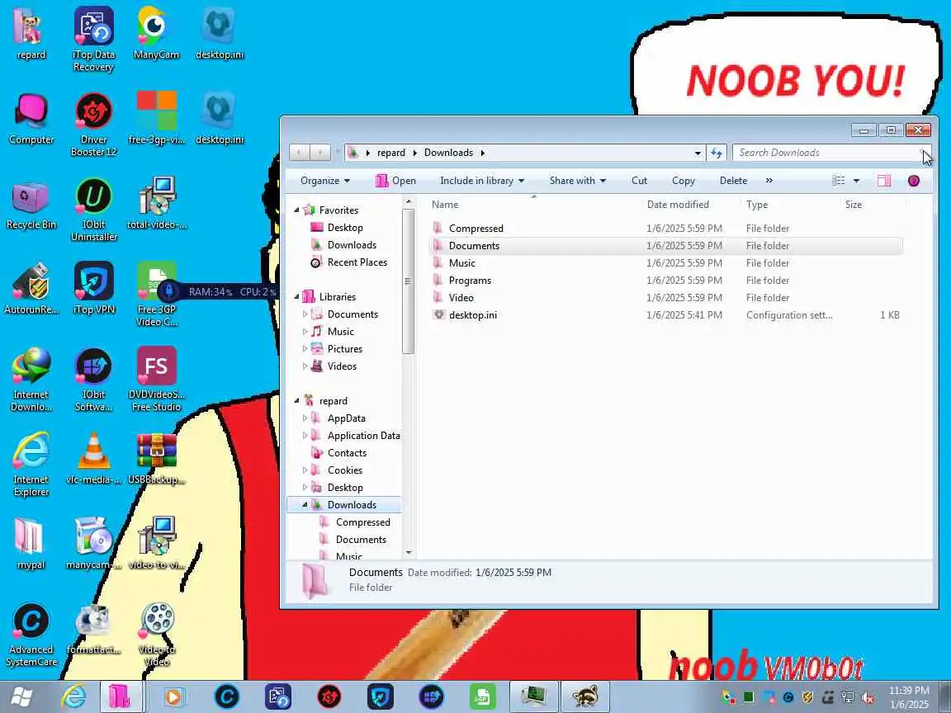Screen dimensions: 951x713
Task: Click the Copy toolbar button
Action: click(683, 181)
